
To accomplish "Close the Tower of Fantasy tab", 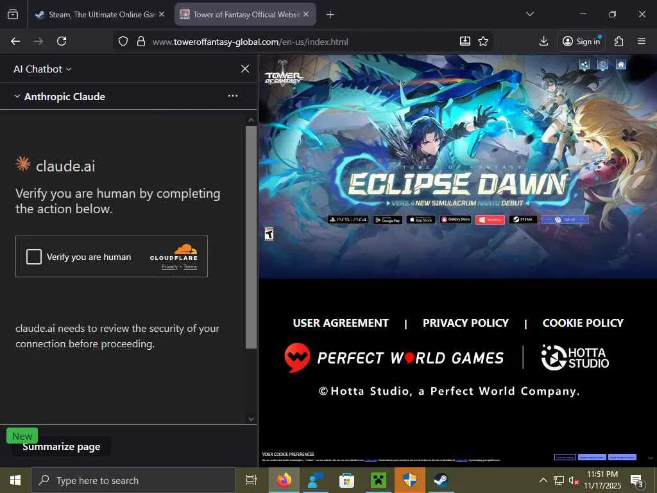I will point(306,14).
